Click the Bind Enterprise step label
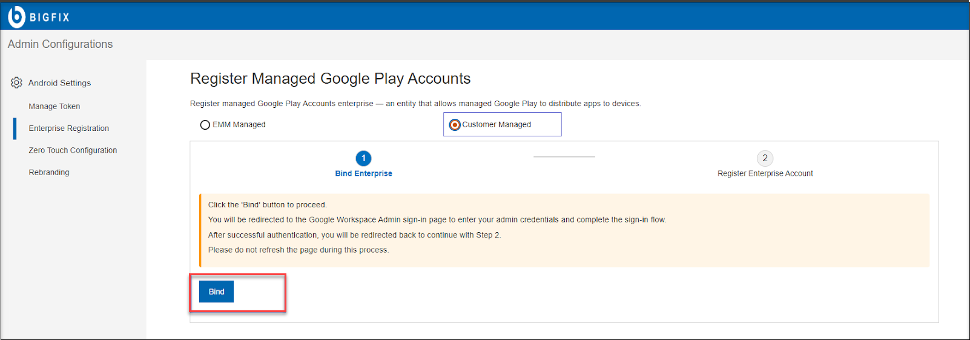Viewport: 970px width, 340px height. (363, 173)
